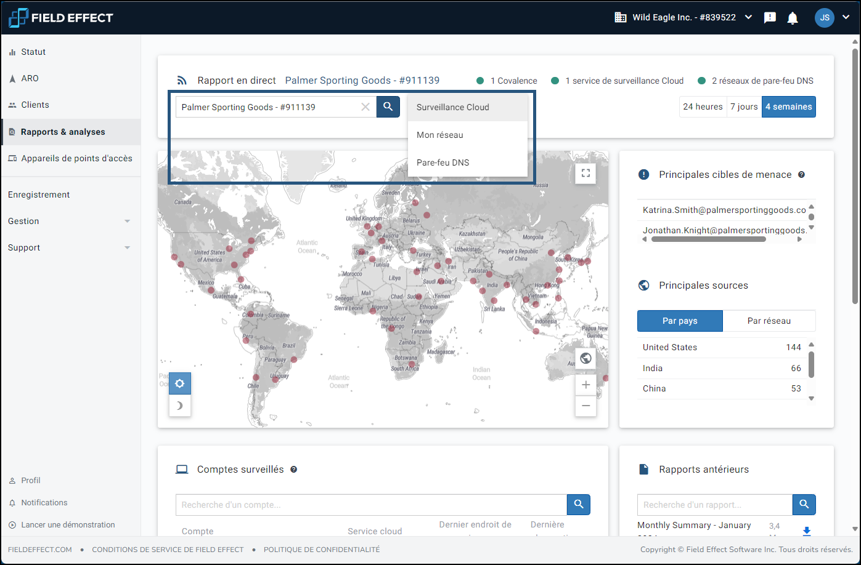Screen dimensions: 861x565
Task: Zoom in the map with plus button
Action: point(586,385)
